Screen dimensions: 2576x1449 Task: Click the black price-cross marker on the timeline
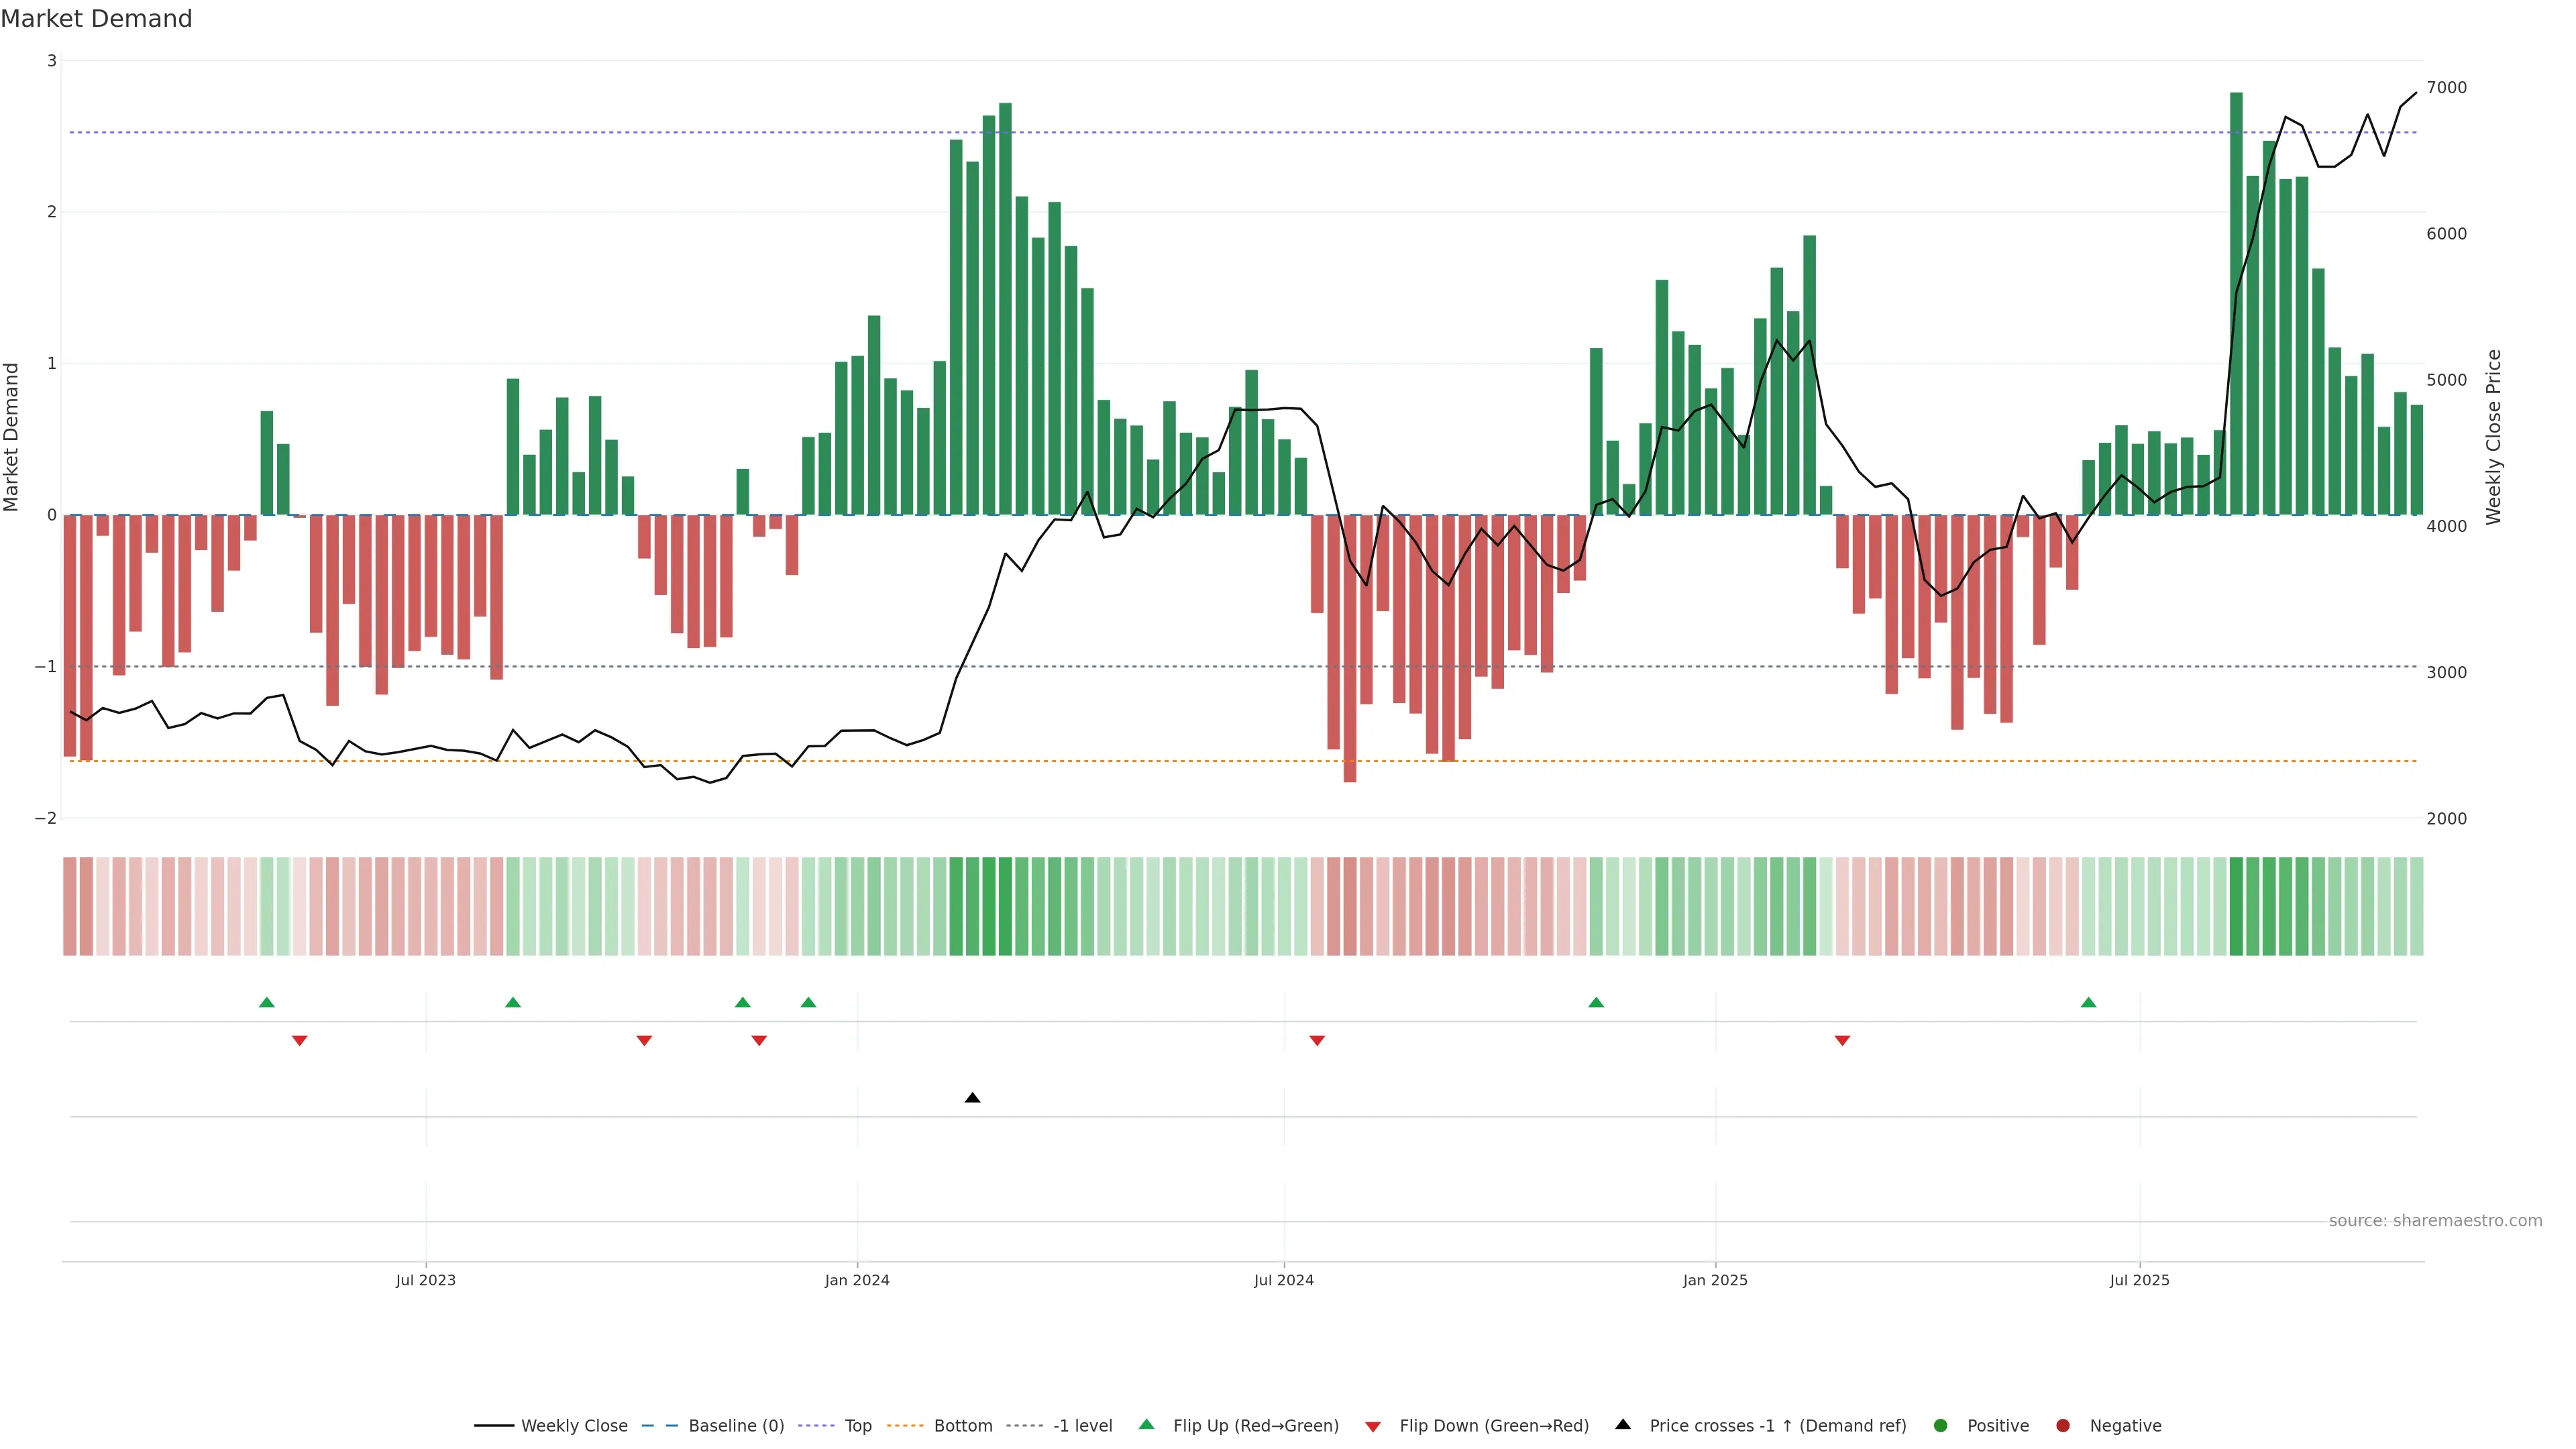pyautogui.click(x=972, y=1098)
